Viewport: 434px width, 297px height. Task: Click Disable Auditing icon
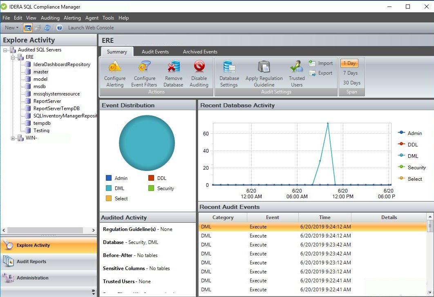click(199, 66)
